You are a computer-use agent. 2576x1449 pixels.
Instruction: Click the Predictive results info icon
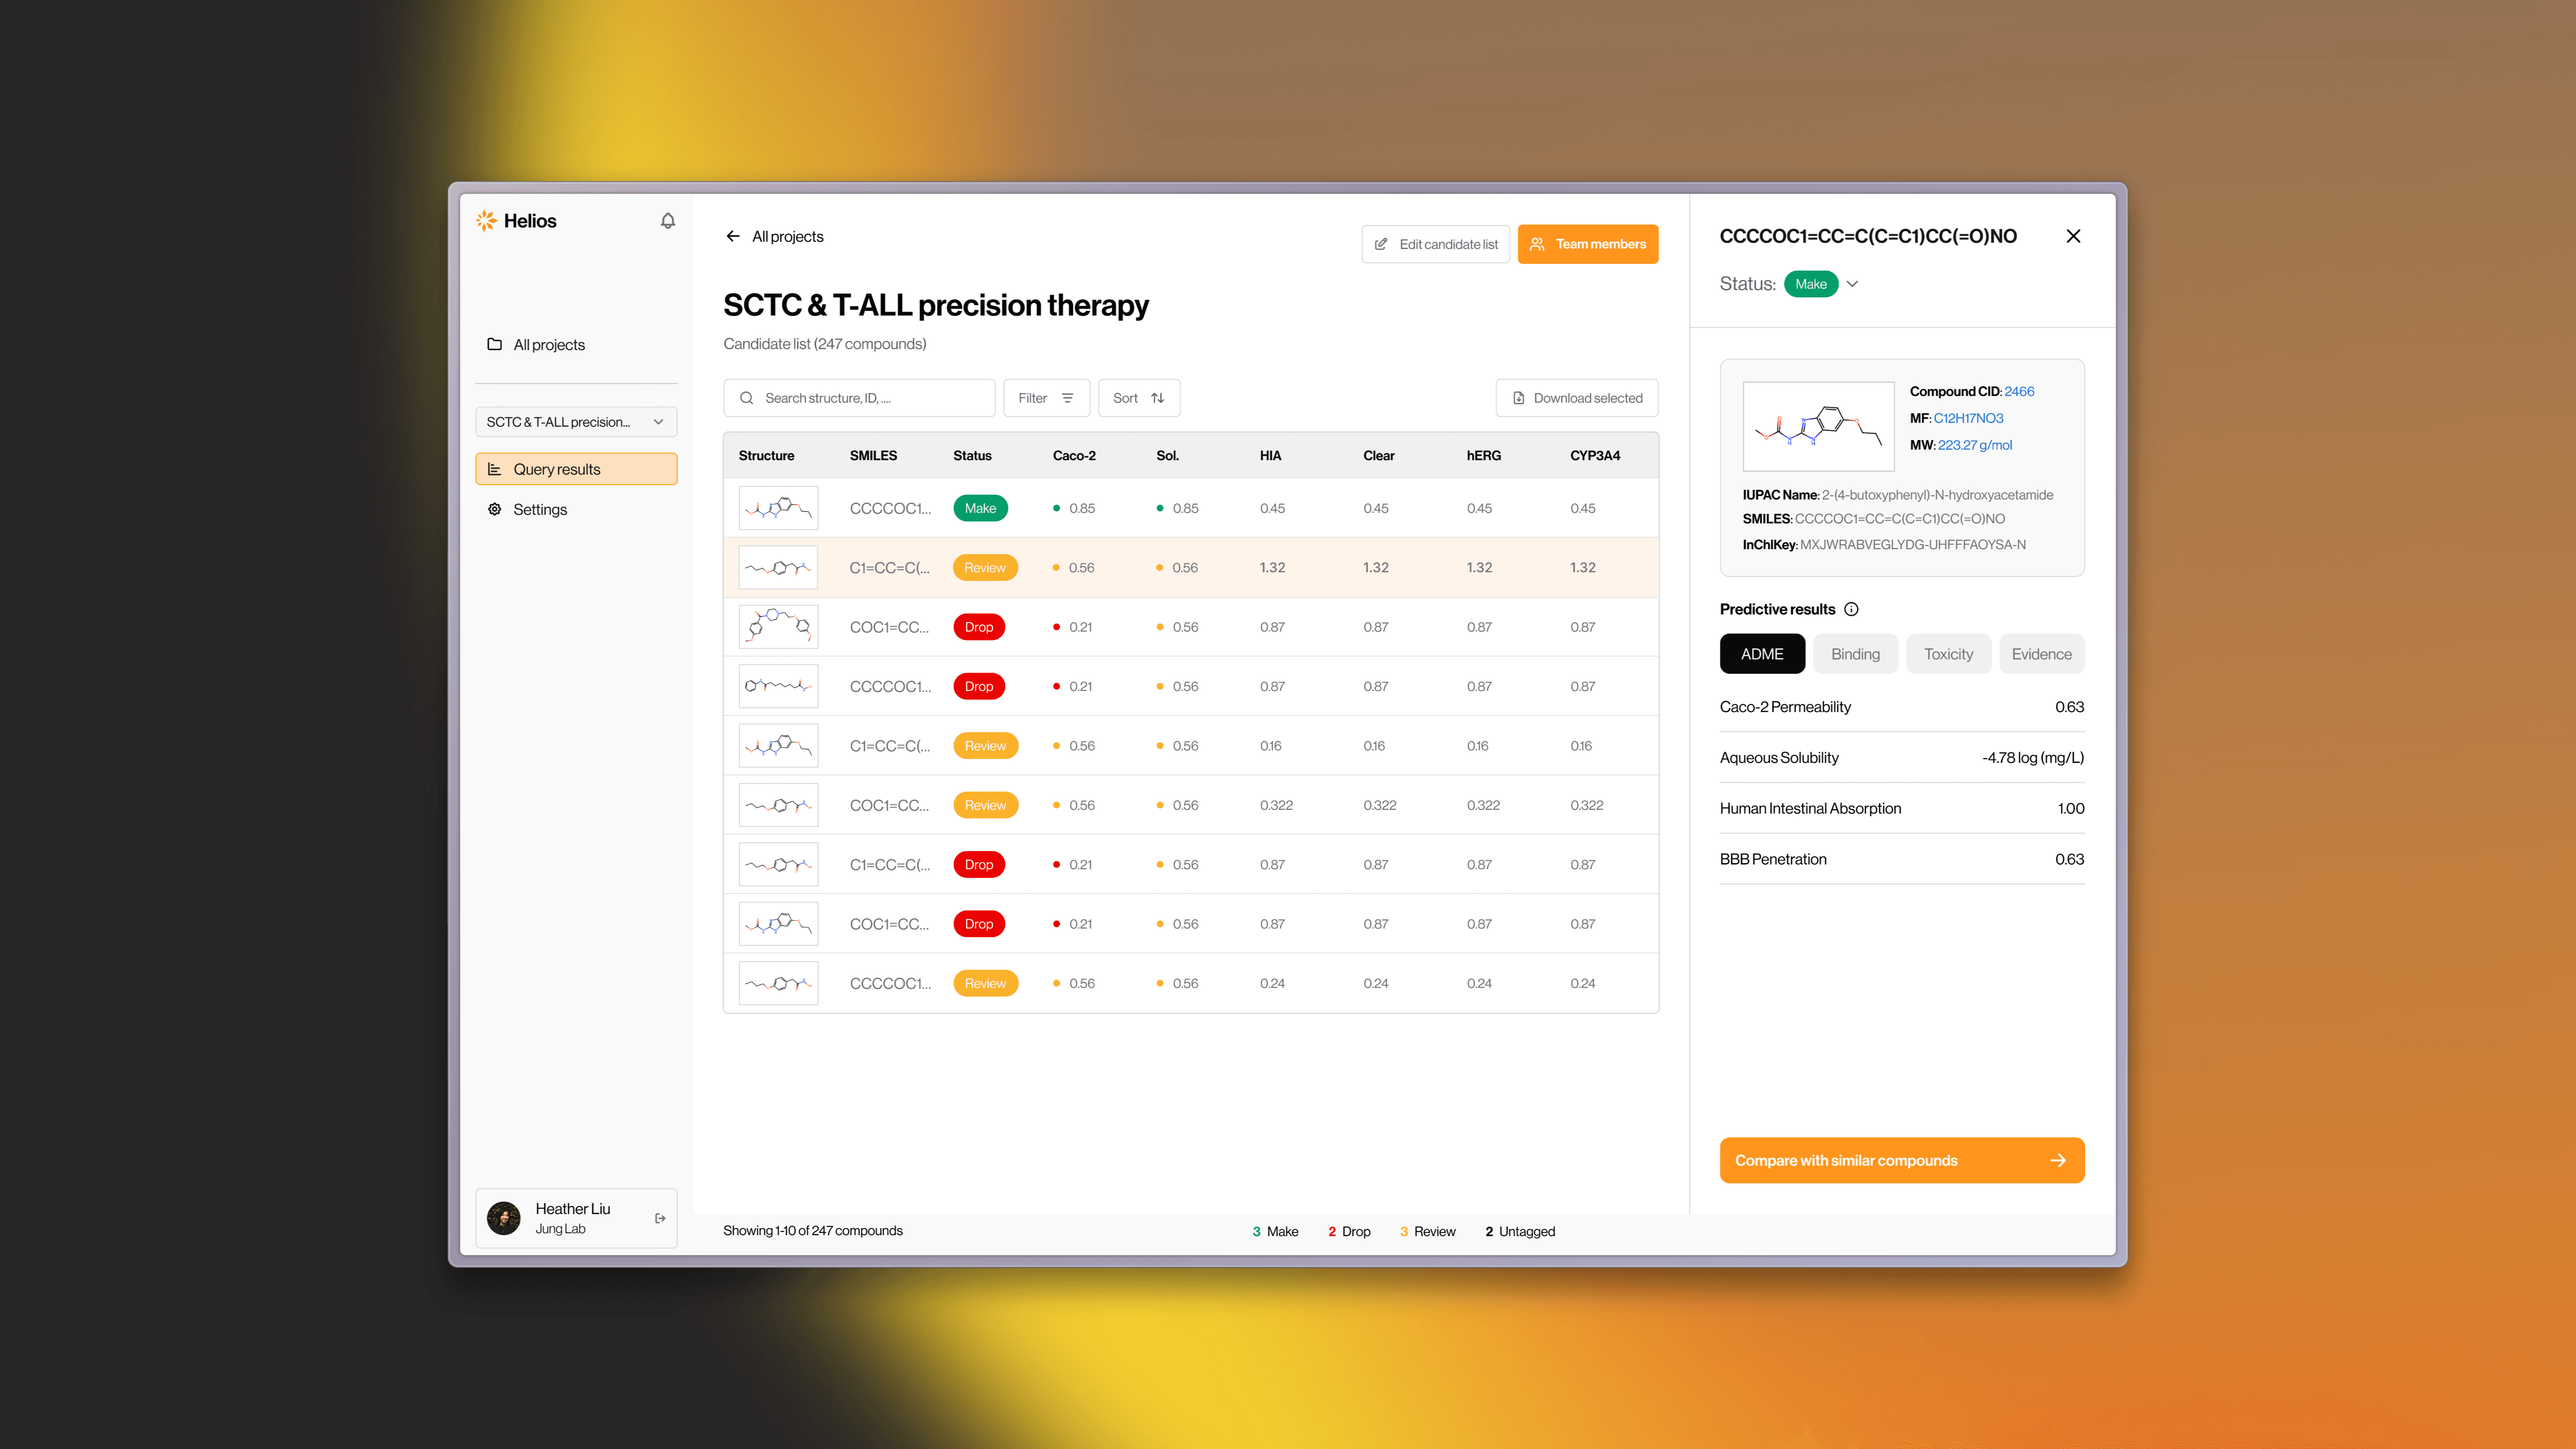point(1851,609)
